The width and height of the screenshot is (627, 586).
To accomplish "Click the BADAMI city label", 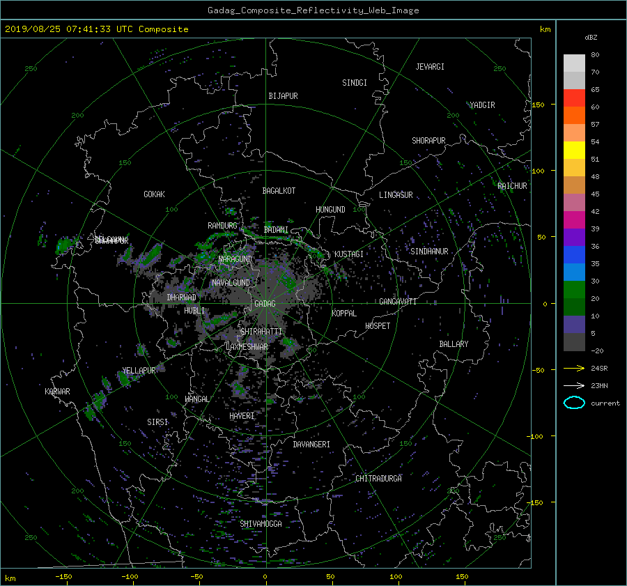I will tap(276, 230).
